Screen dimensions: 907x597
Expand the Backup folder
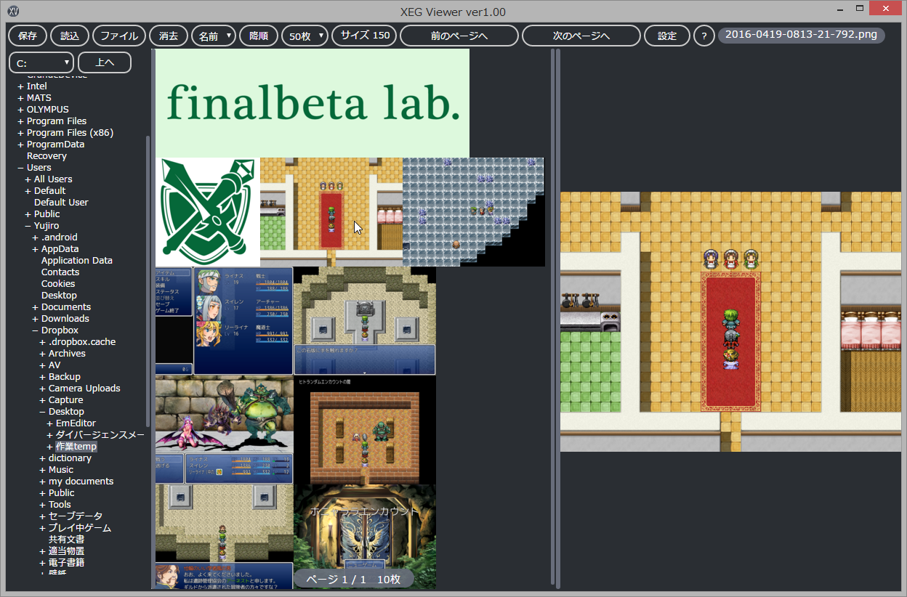(x=43, y=377)
